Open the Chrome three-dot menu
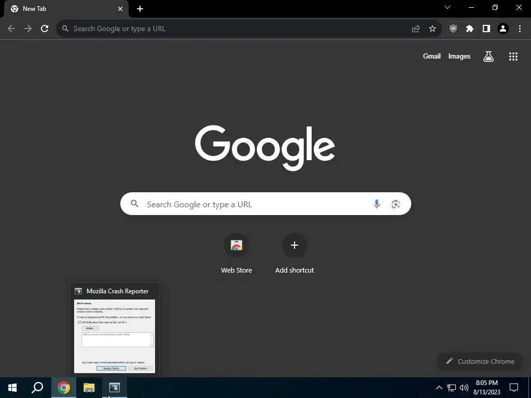 [520, 29]
